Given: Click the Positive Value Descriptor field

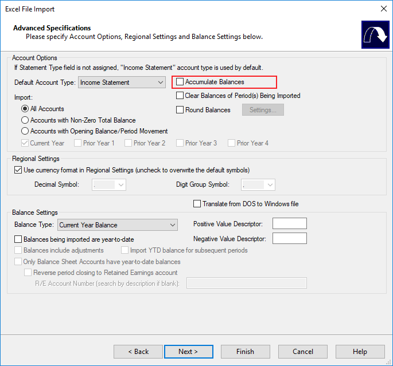Looking at the screenshot, I should click(290, 223).
